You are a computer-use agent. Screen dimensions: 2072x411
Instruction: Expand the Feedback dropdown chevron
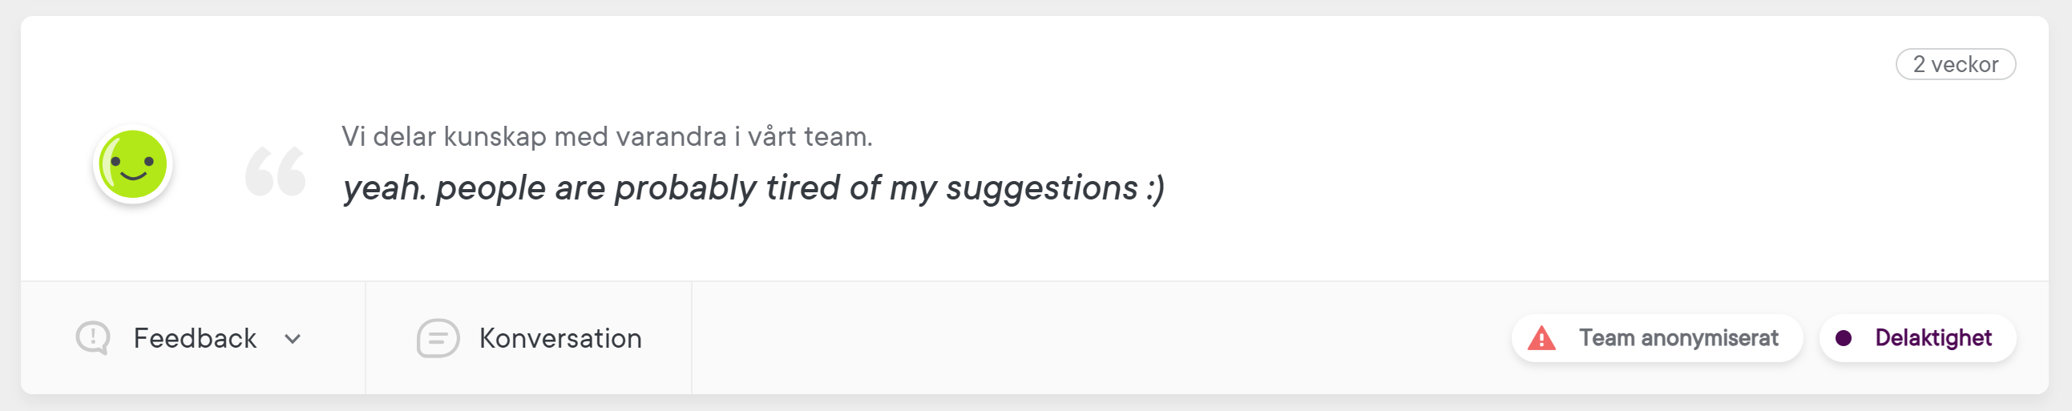click(293, 339)
